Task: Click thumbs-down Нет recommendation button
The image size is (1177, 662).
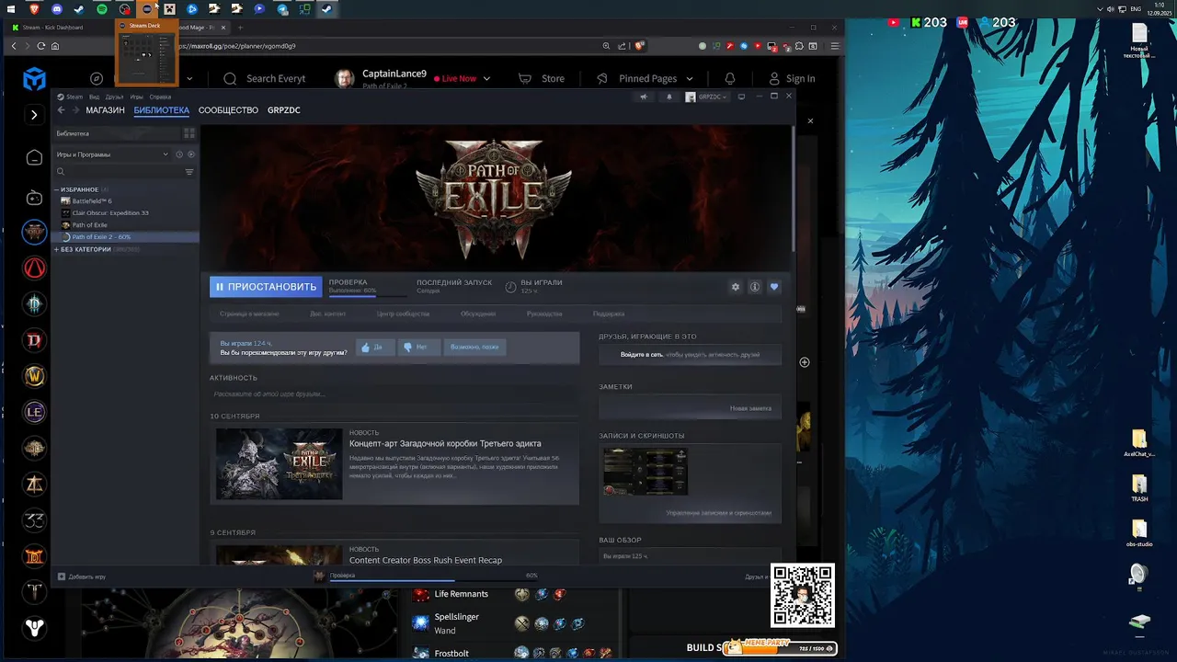Action: 419,348
